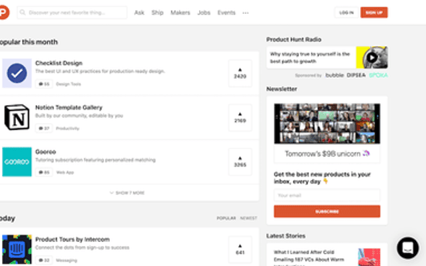The image size is (426, 266).
Task: View comments on Gooroo
Action: pos(44,172)
